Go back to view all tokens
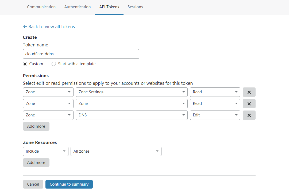The image size is (289, 195). (x=49, y=27)
